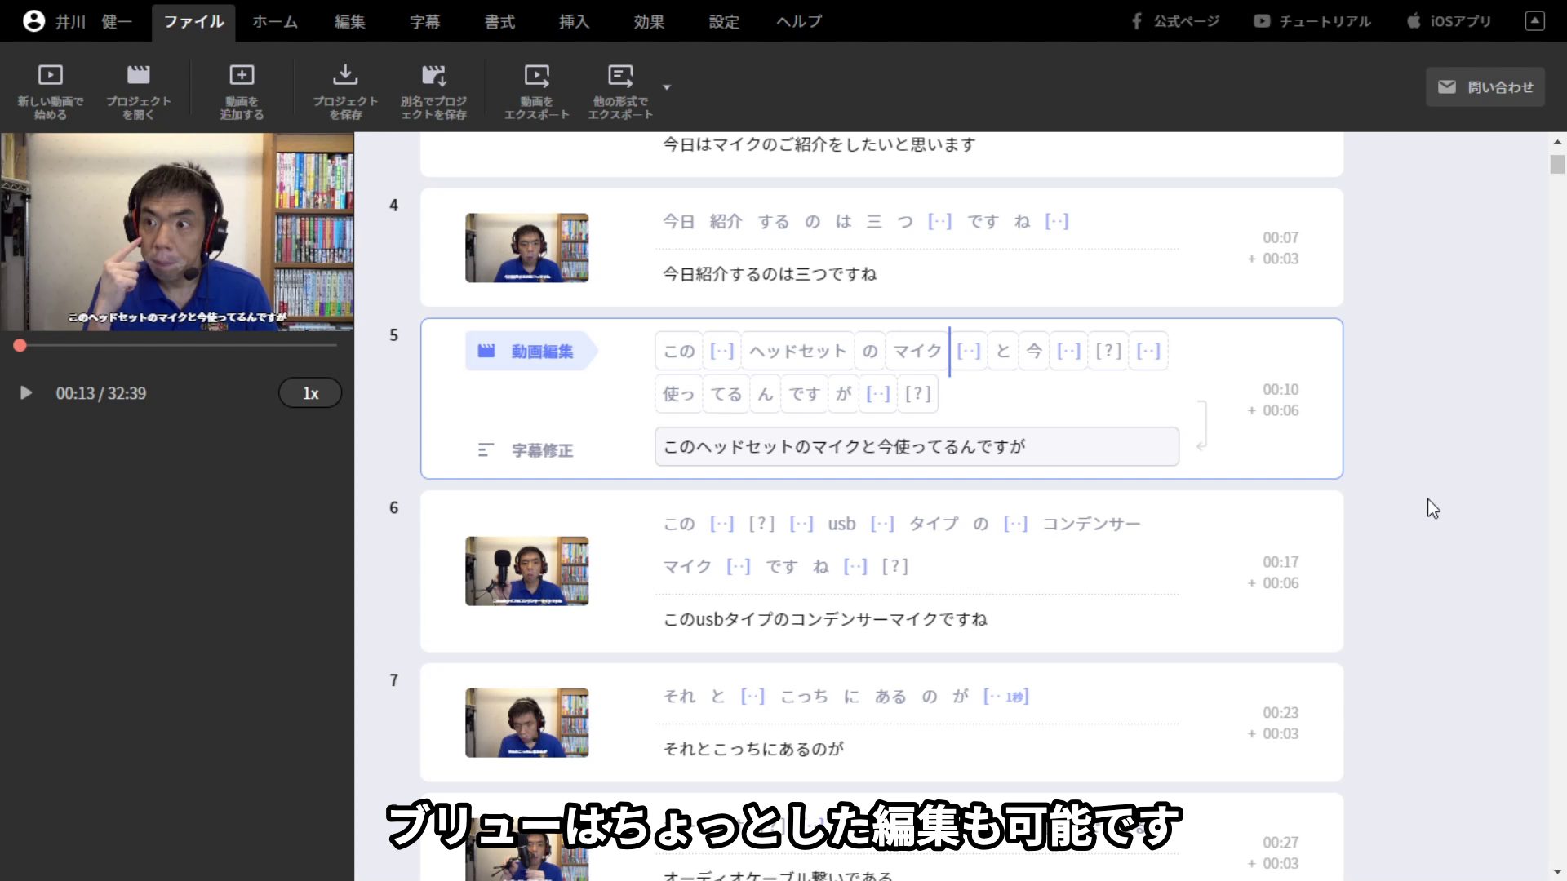Click 他の形式でエクスポート icon
The width and height of the screenshot is (1567, 881).
(620, 91)
